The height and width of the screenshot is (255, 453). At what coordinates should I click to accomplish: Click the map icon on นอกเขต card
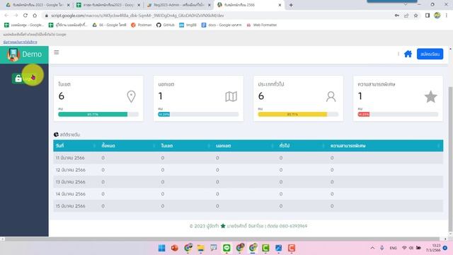tap(231, 96)
